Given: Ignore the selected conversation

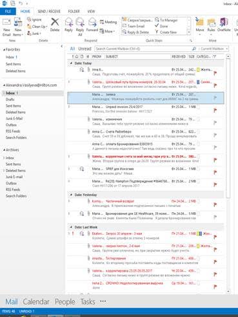Looking at the screenshot, I should [34, 19].
